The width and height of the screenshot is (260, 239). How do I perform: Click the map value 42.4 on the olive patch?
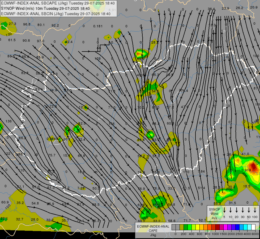[x=69, y=42]
